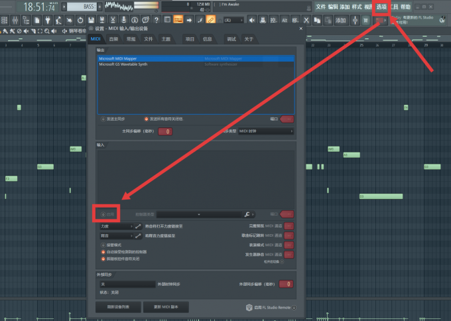Click the refresh device list button
The height and width of the screenshot is (321, 451).
[x=118, y=307]
